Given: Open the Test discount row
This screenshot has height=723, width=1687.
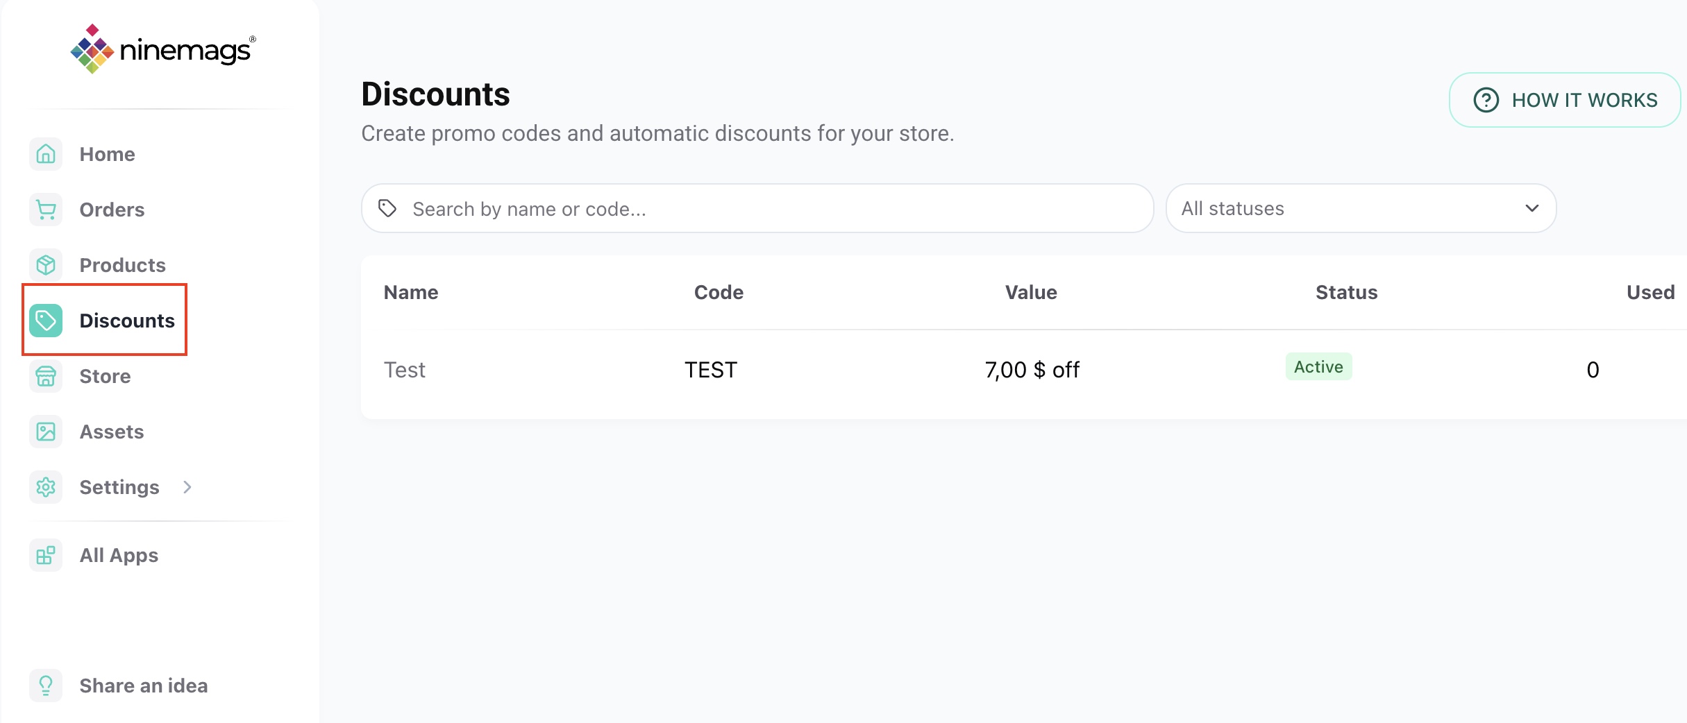Looking at the screenshot, I should 1024,370.
